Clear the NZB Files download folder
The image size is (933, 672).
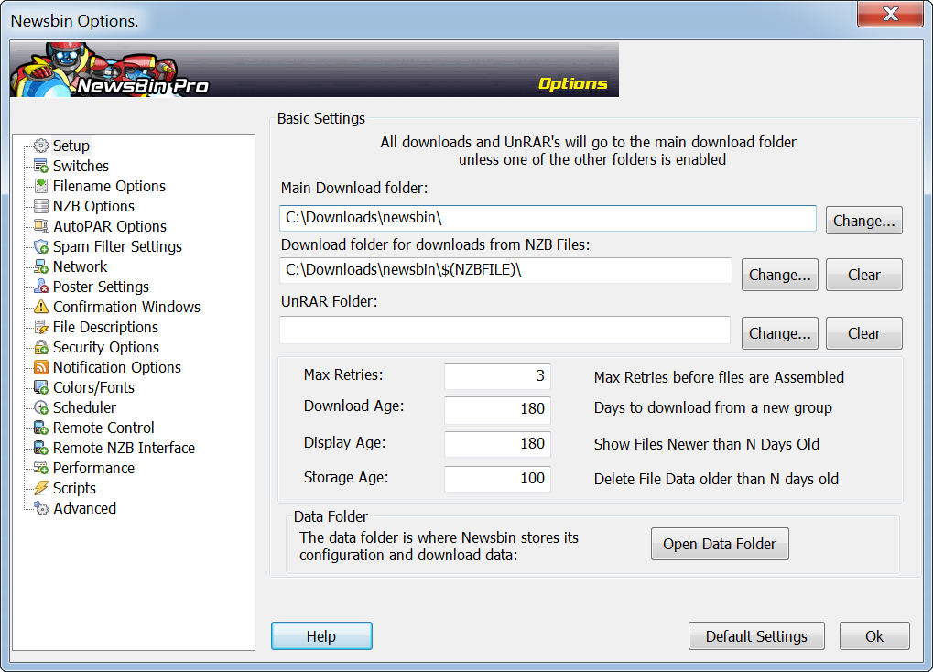coord(864,275)
